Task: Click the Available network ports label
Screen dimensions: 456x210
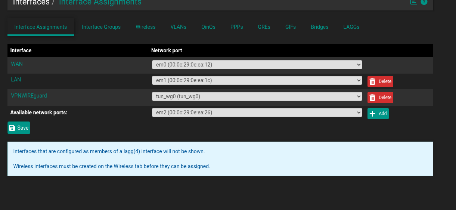Action: click(39, 112)
